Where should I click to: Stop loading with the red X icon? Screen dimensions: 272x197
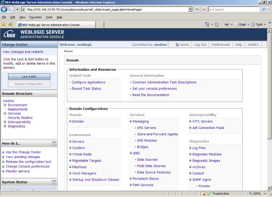point(204,9)
